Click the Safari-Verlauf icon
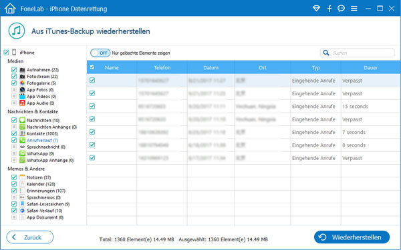401x250 pixels. [23, 211]
